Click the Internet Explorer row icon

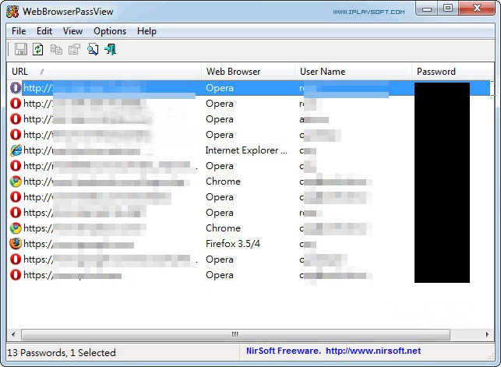point(16,150)
